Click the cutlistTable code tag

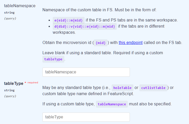pyautogui.click(x=153, y=88)
